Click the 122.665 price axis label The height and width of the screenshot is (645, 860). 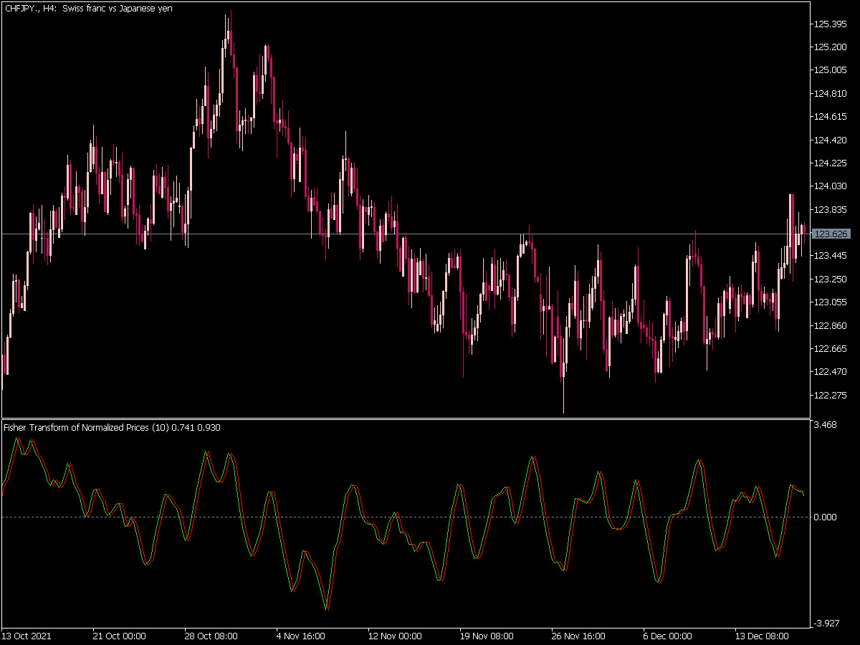point(831,349)
